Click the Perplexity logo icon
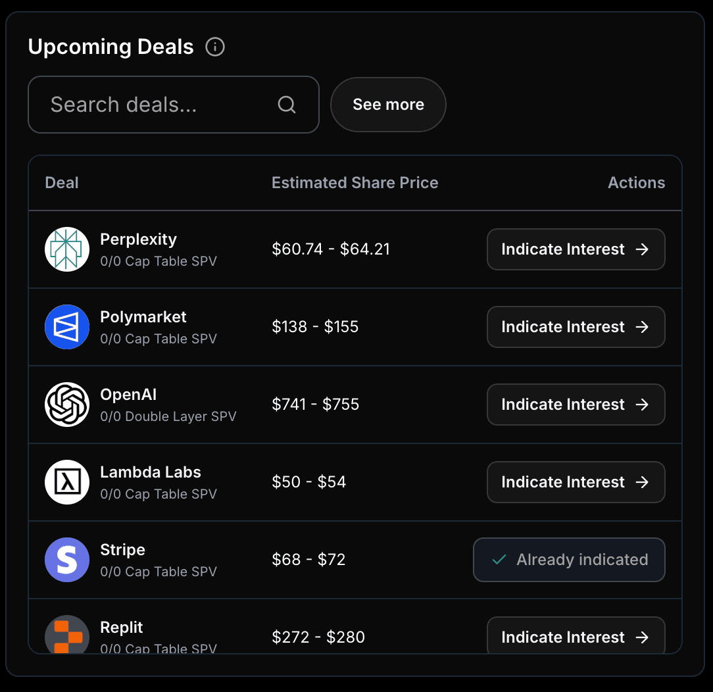Screen dimensions: 713x692 click(x=67, y=249)
